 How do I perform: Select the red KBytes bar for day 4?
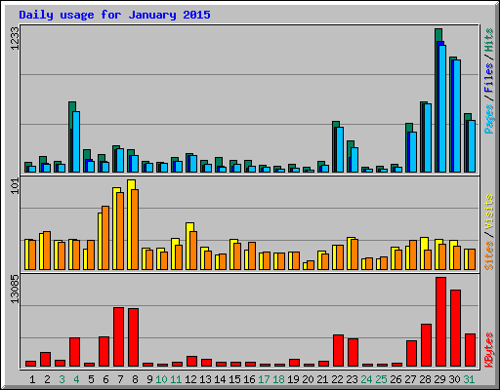(x=74, y=352)
